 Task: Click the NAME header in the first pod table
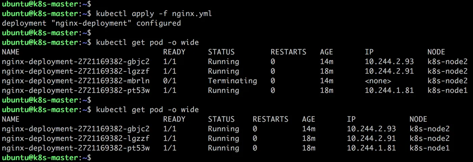(10, 52)
